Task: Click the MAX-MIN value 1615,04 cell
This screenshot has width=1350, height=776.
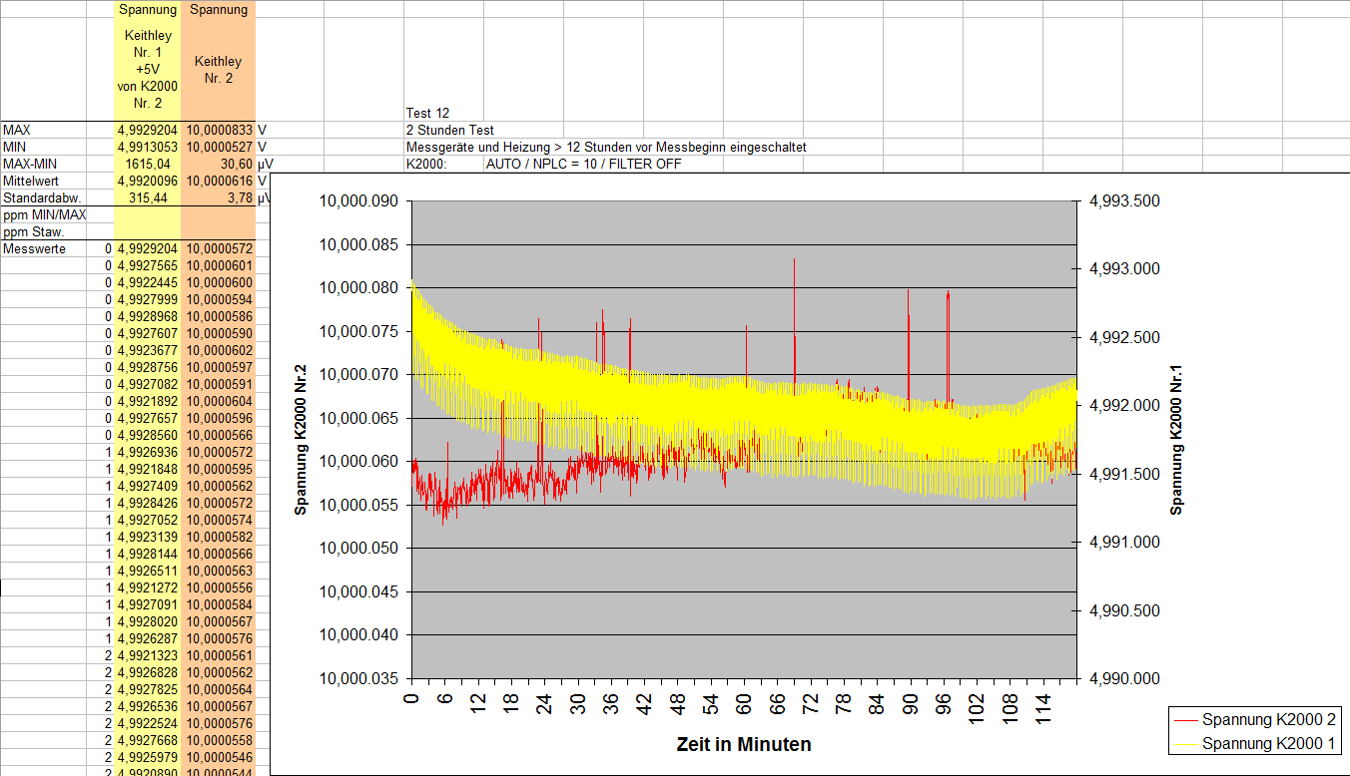Action: pos(148,164)
